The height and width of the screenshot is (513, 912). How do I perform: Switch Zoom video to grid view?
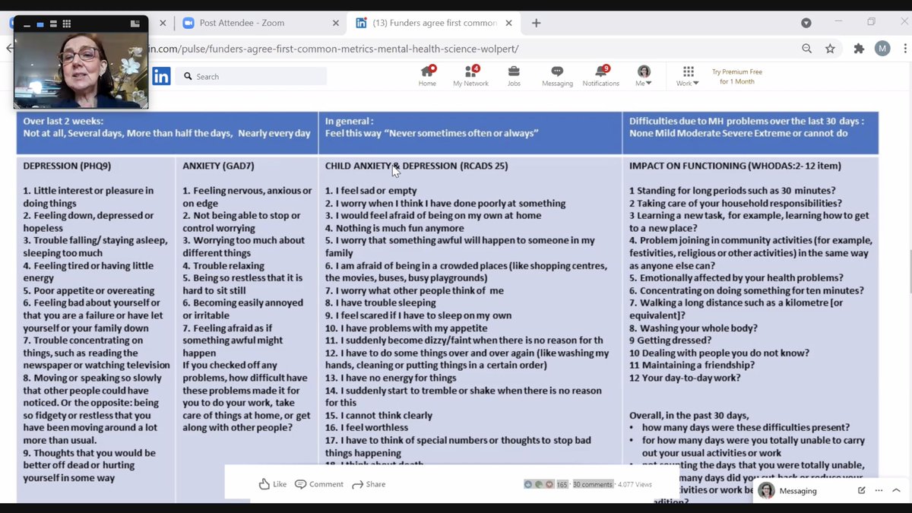66,24
